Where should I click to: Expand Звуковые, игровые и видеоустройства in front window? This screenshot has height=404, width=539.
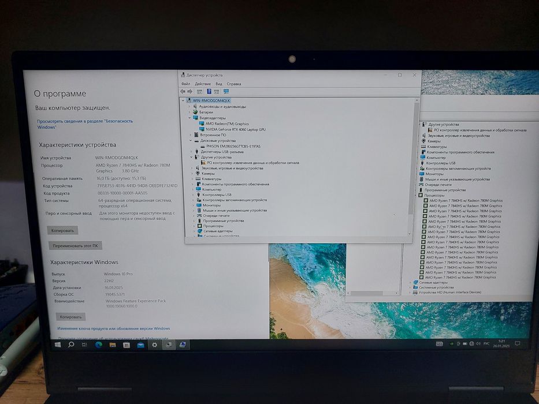(x=192, y=169)
